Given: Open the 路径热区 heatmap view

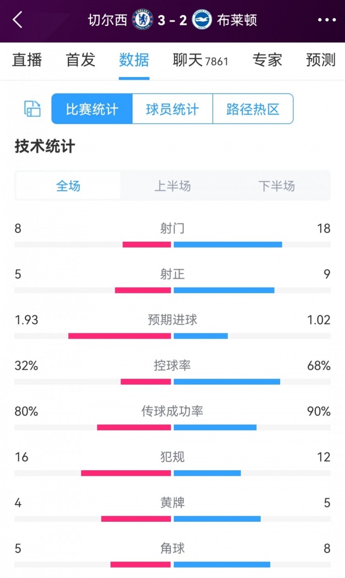Looking at the screenshot, I should point(253,109).
